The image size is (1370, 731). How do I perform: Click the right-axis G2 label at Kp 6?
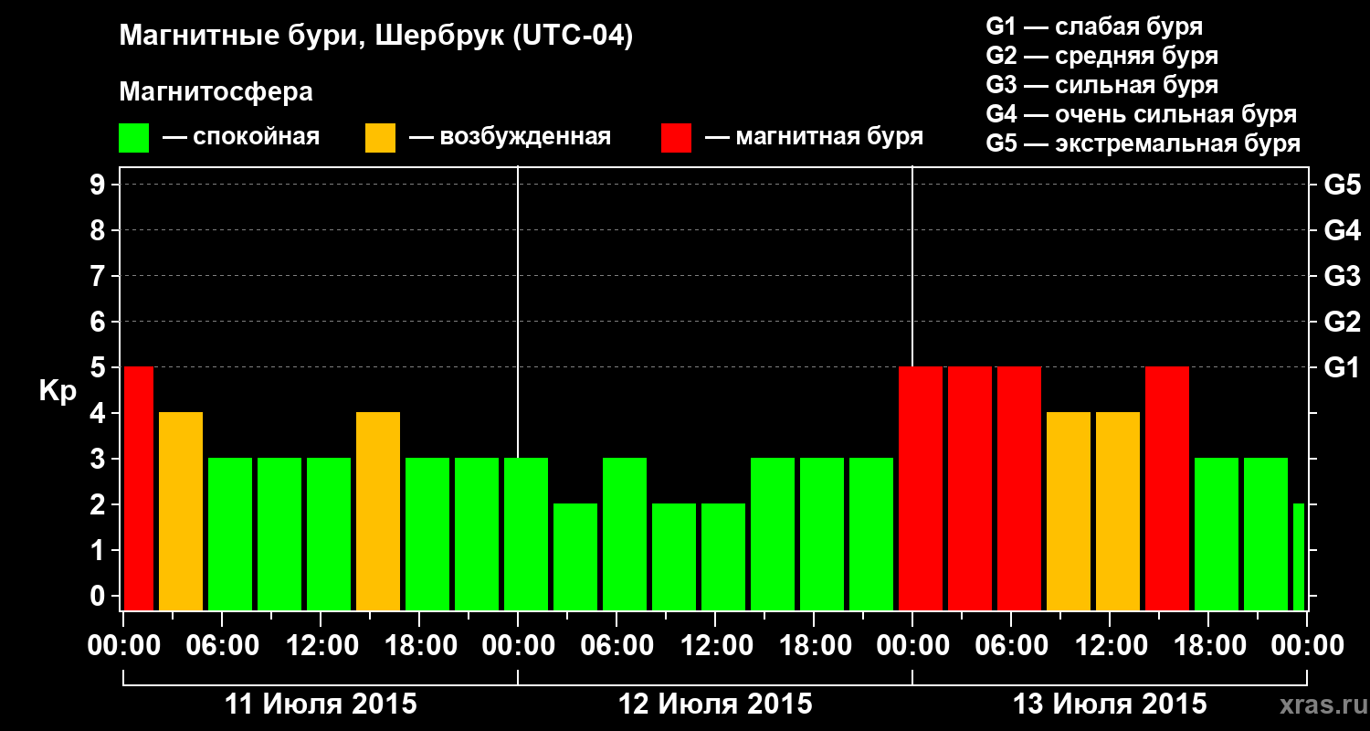pos(1342,323)
